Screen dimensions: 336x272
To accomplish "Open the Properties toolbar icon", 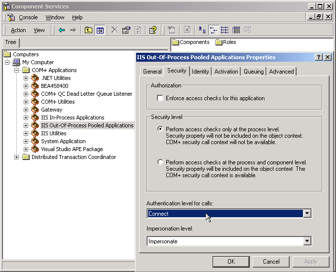I will pyautogui.click(x=126, y=30).
